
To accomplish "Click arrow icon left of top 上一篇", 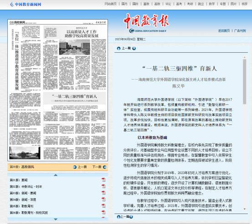I will [118, 48].
